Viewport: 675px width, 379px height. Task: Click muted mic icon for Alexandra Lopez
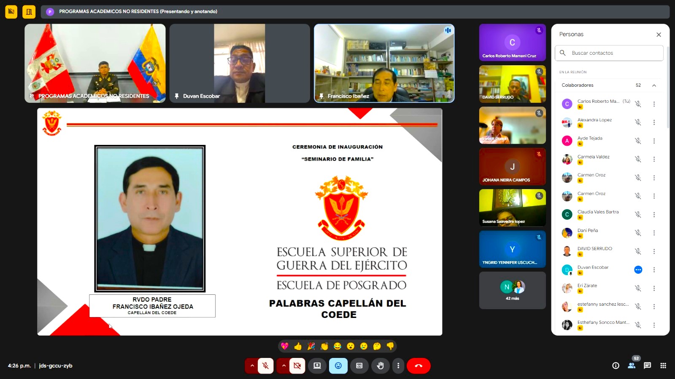(638, 123)
